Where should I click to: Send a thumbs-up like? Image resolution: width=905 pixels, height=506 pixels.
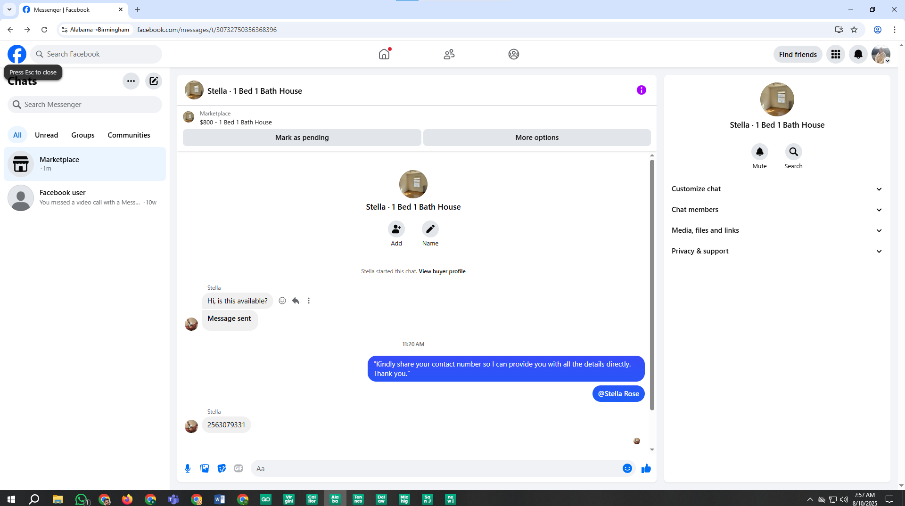[646, 468]
